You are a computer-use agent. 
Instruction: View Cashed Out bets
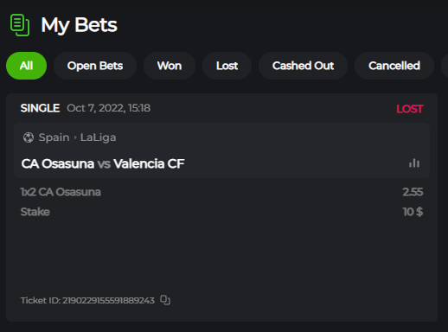coord(303,66)
